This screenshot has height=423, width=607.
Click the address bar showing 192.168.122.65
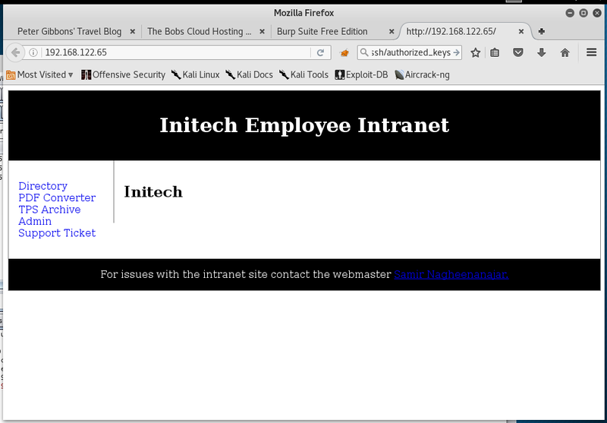(x=176, y=52)
